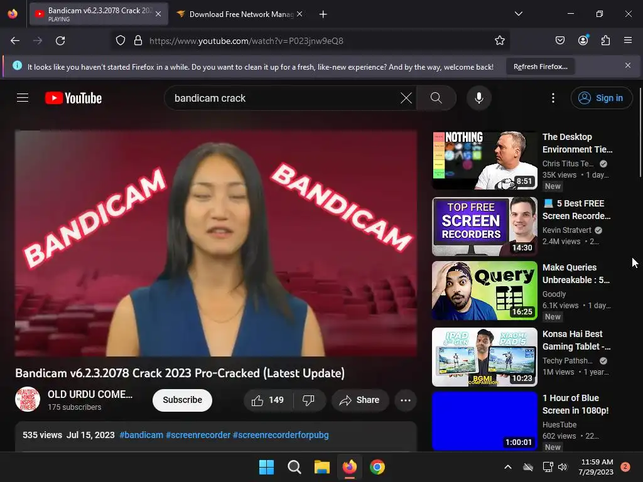The image size is (643, 482).
Task: Open Google Chrome from the taskbar
Action: pyautogui.click(x=377, y=467)
